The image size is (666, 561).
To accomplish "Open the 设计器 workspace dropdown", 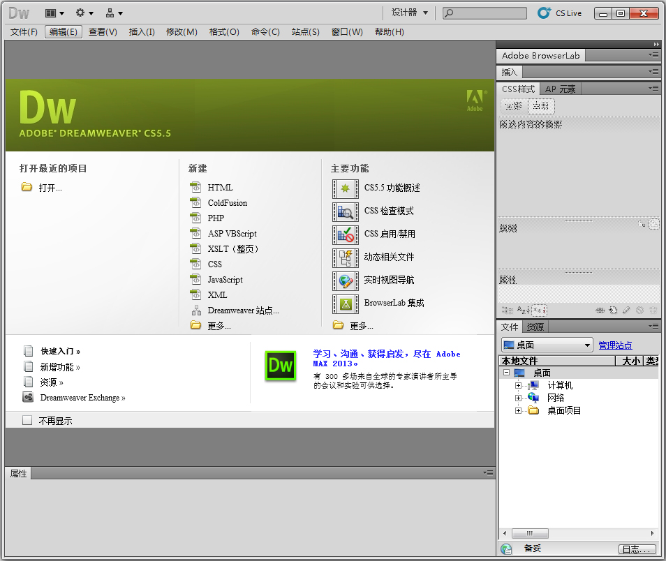I will [408, 12].
